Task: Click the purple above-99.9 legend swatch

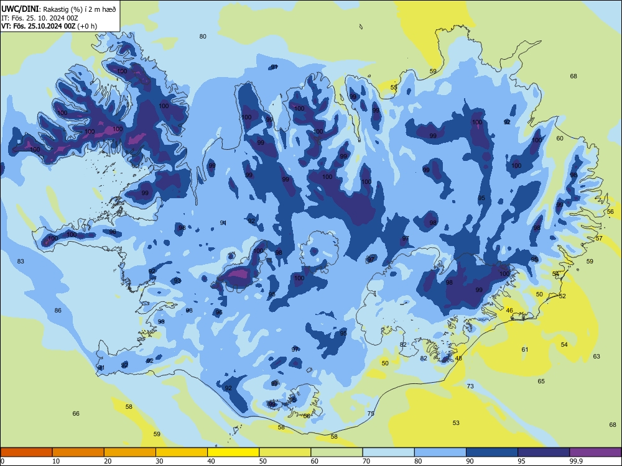Action: pos(595,452)
